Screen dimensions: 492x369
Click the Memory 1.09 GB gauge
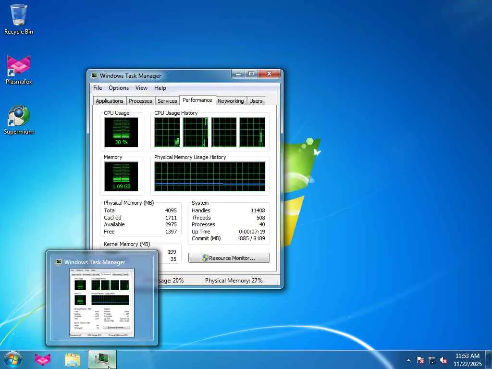[121, 176]
